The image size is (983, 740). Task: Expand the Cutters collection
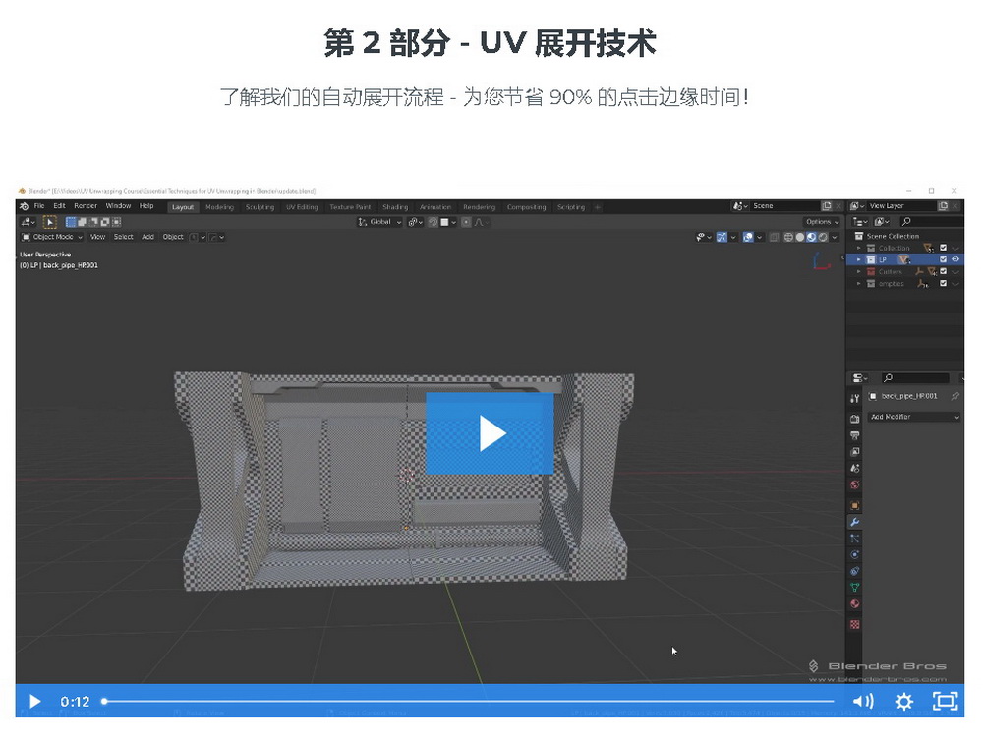point(859,272)
